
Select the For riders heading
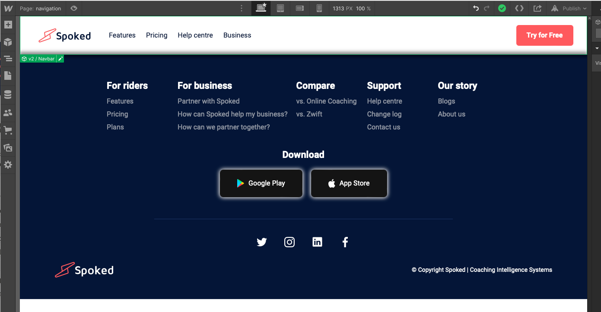pos(127,85)
